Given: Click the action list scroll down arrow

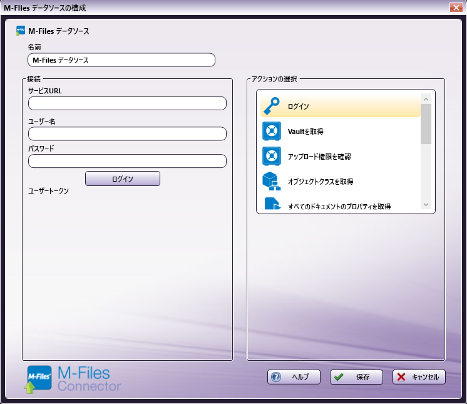Looking at the screenshot, I should point(426,204).
